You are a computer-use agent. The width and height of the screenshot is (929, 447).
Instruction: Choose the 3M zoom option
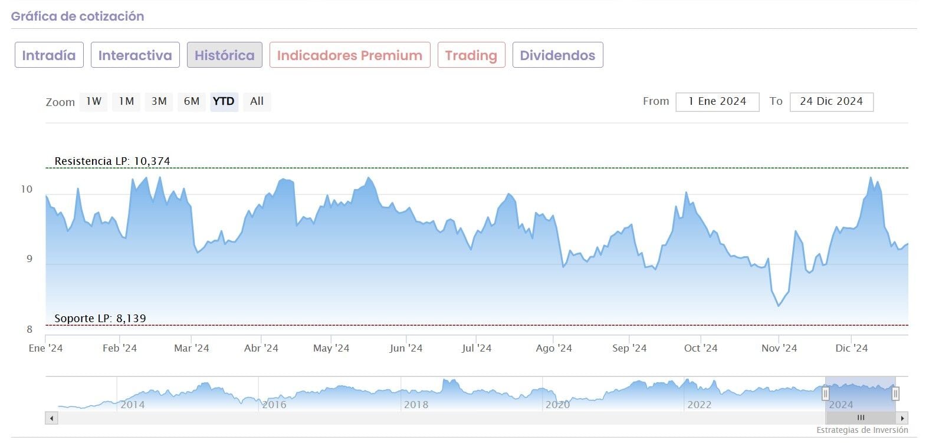tap(159, 101)
